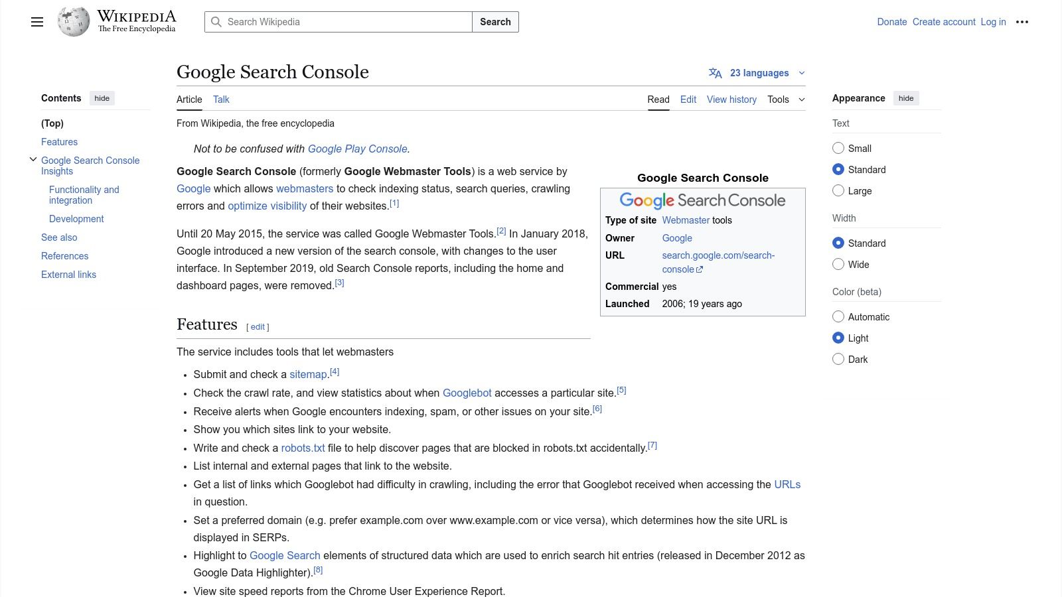Click citation reference [8]
Screen dimensions: 1062x597
[318, 570]
